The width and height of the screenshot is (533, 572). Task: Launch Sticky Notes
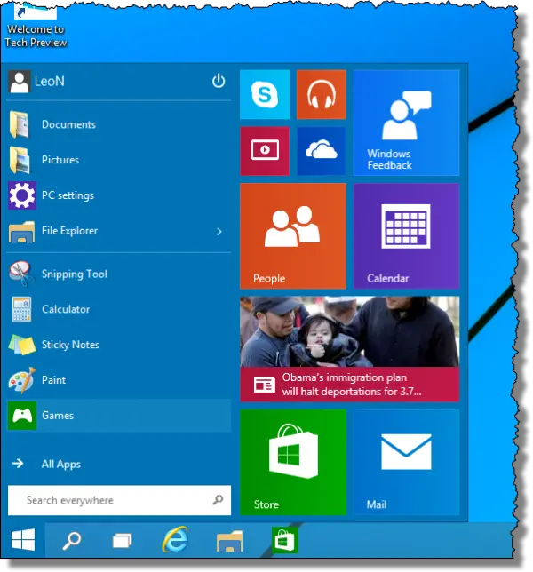[x=119, y=345]
